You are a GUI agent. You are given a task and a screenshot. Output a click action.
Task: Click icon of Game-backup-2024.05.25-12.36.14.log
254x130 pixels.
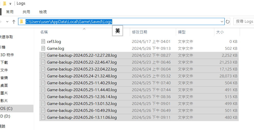pyautogui.click(x=43, y=97)
